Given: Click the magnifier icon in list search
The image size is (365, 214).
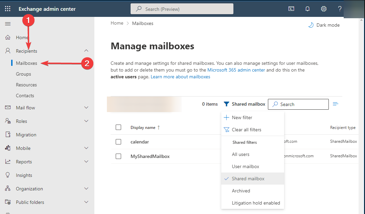Looking at the screenshot, I should point(275,104).
